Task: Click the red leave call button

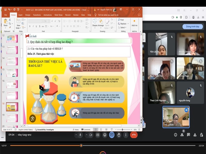Action: 134,135
